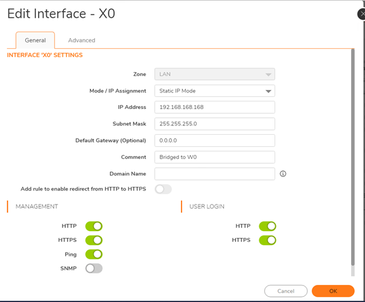The width and height of the screenshot is (365, 302).
Task: Focus the IP Address field
Action: [214, 107]
